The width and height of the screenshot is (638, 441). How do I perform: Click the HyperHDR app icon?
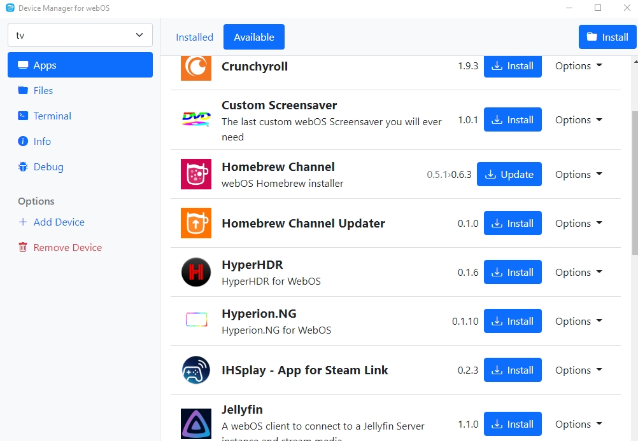[x=195, y=272]
